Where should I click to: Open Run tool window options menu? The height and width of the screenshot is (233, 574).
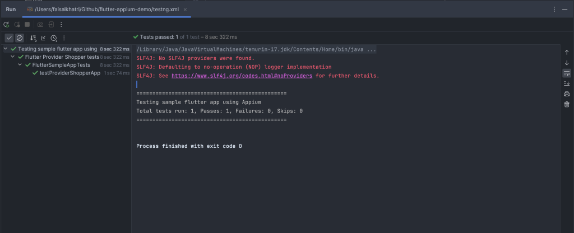pyautogui.click(x=554, y=10)
